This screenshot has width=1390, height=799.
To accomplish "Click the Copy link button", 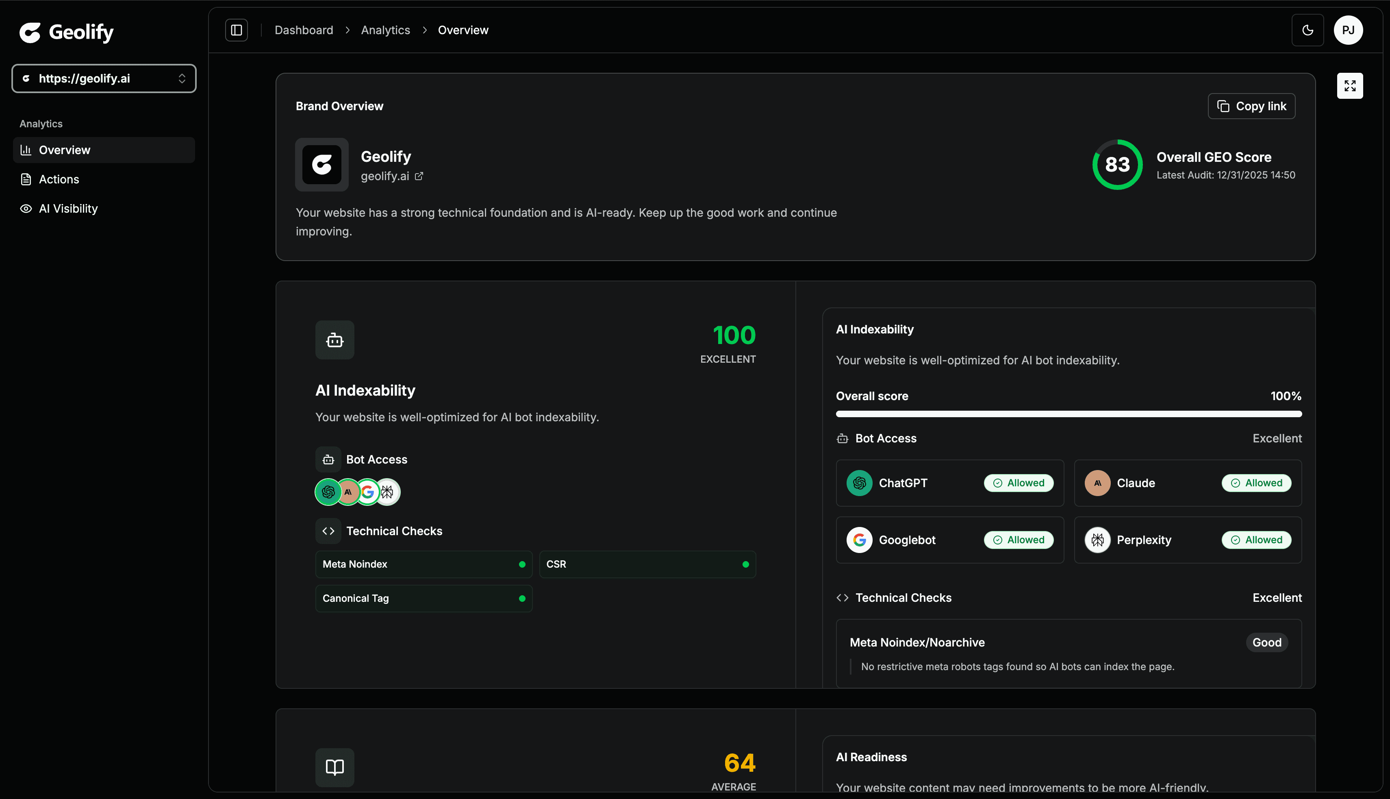I will pyautogui.click(x=1252, y=106).
